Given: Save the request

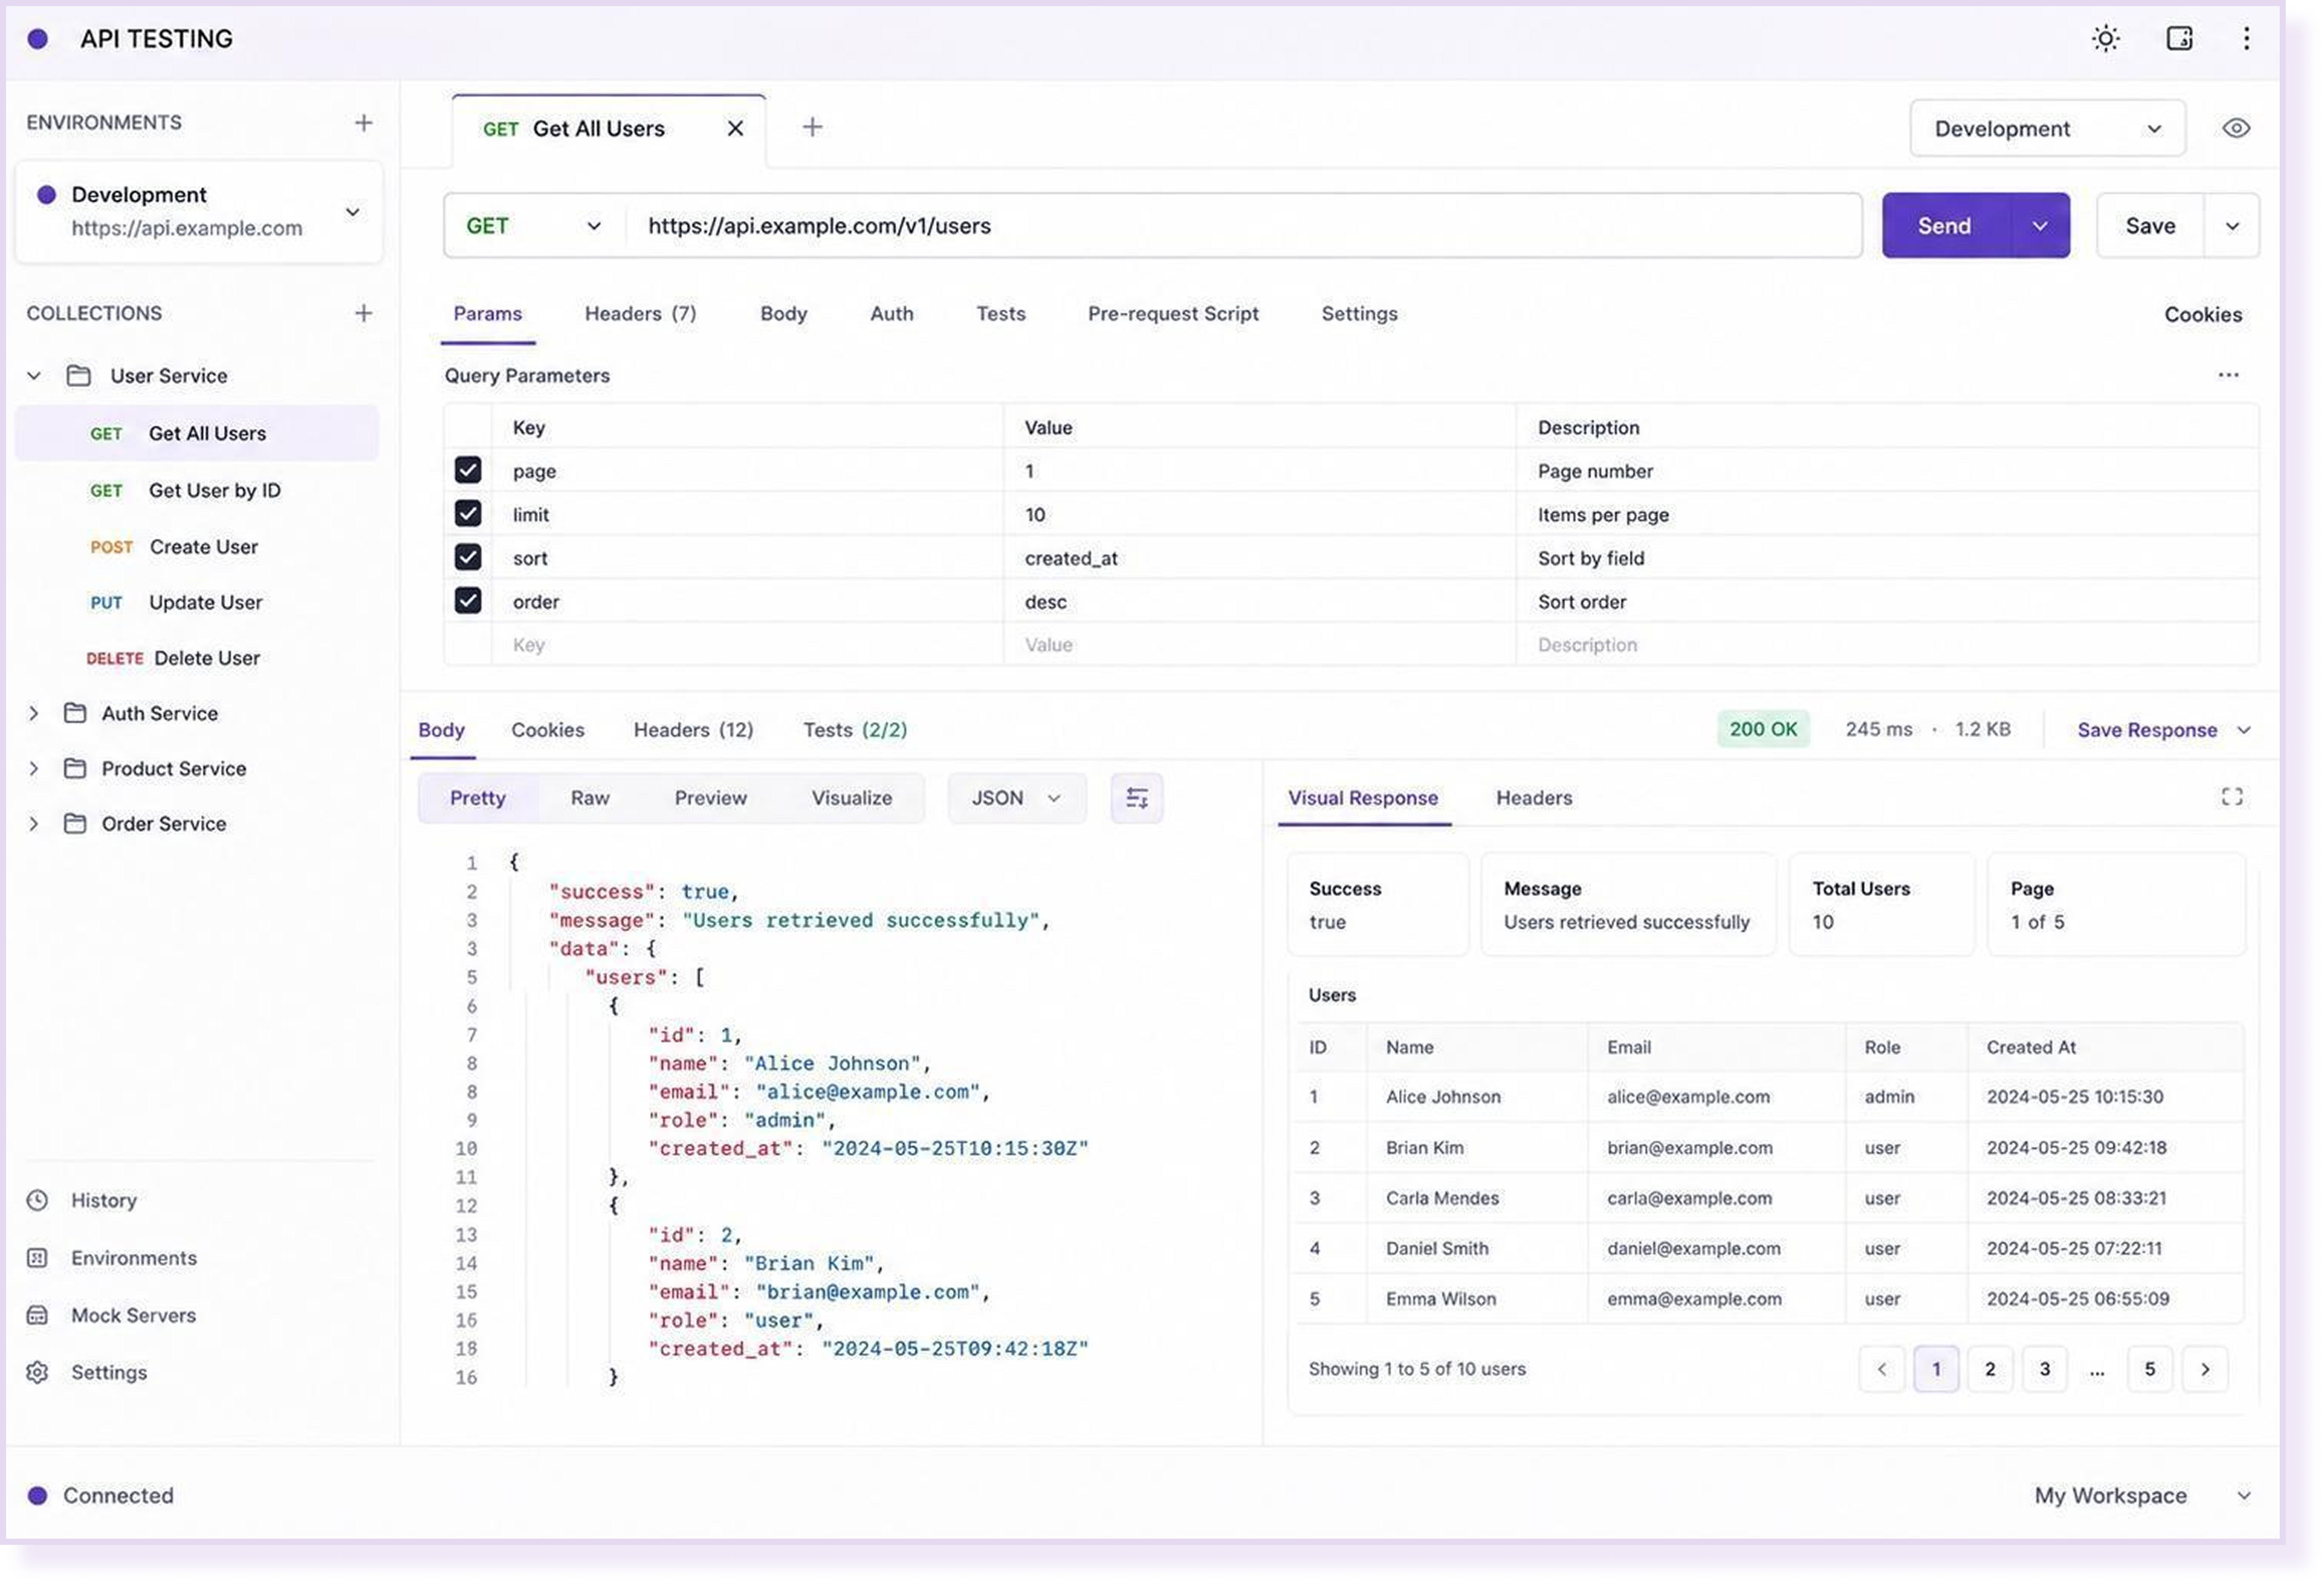Looking at the screenshot, I should pyautogui.click(x=2150, y=226).
